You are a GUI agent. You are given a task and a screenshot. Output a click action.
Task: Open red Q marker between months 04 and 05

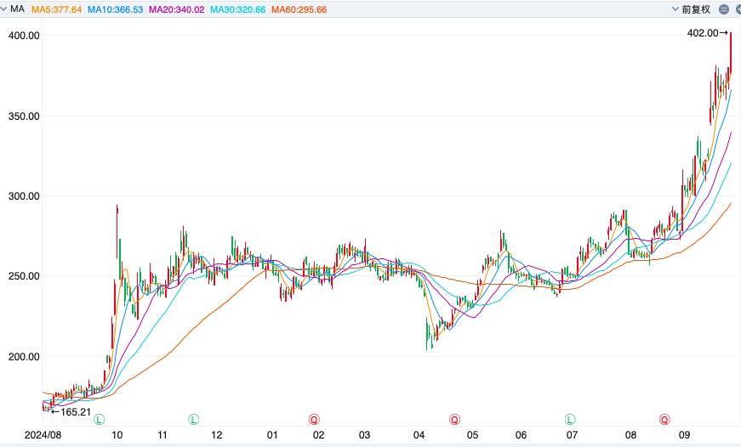[x=455, y=419]
